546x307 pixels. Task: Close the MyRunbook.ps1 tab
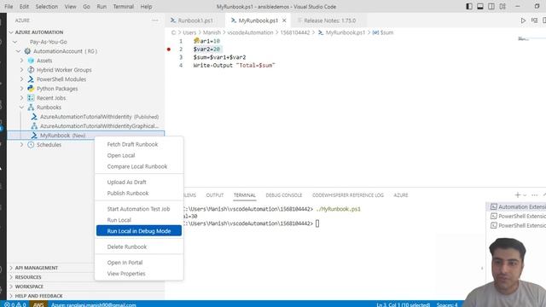click(284, 20)
